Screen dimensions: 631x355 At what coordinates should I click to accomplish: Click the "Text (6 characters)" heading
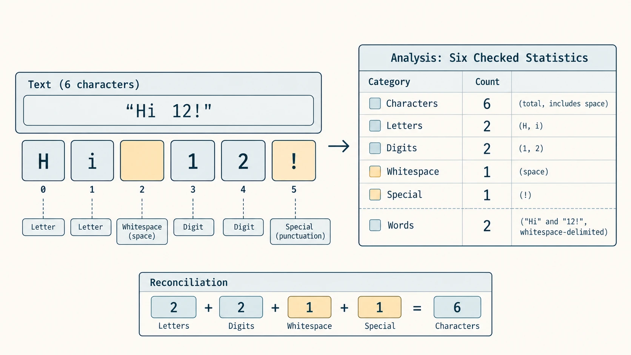83,85
